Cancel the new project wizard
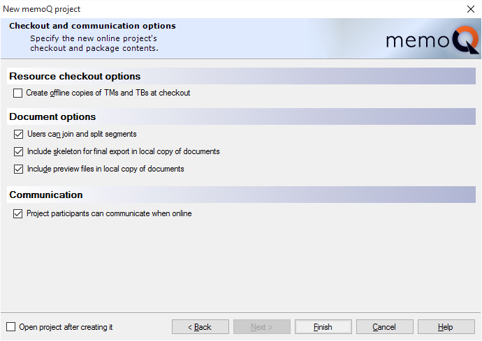 (x=385, y=327)
